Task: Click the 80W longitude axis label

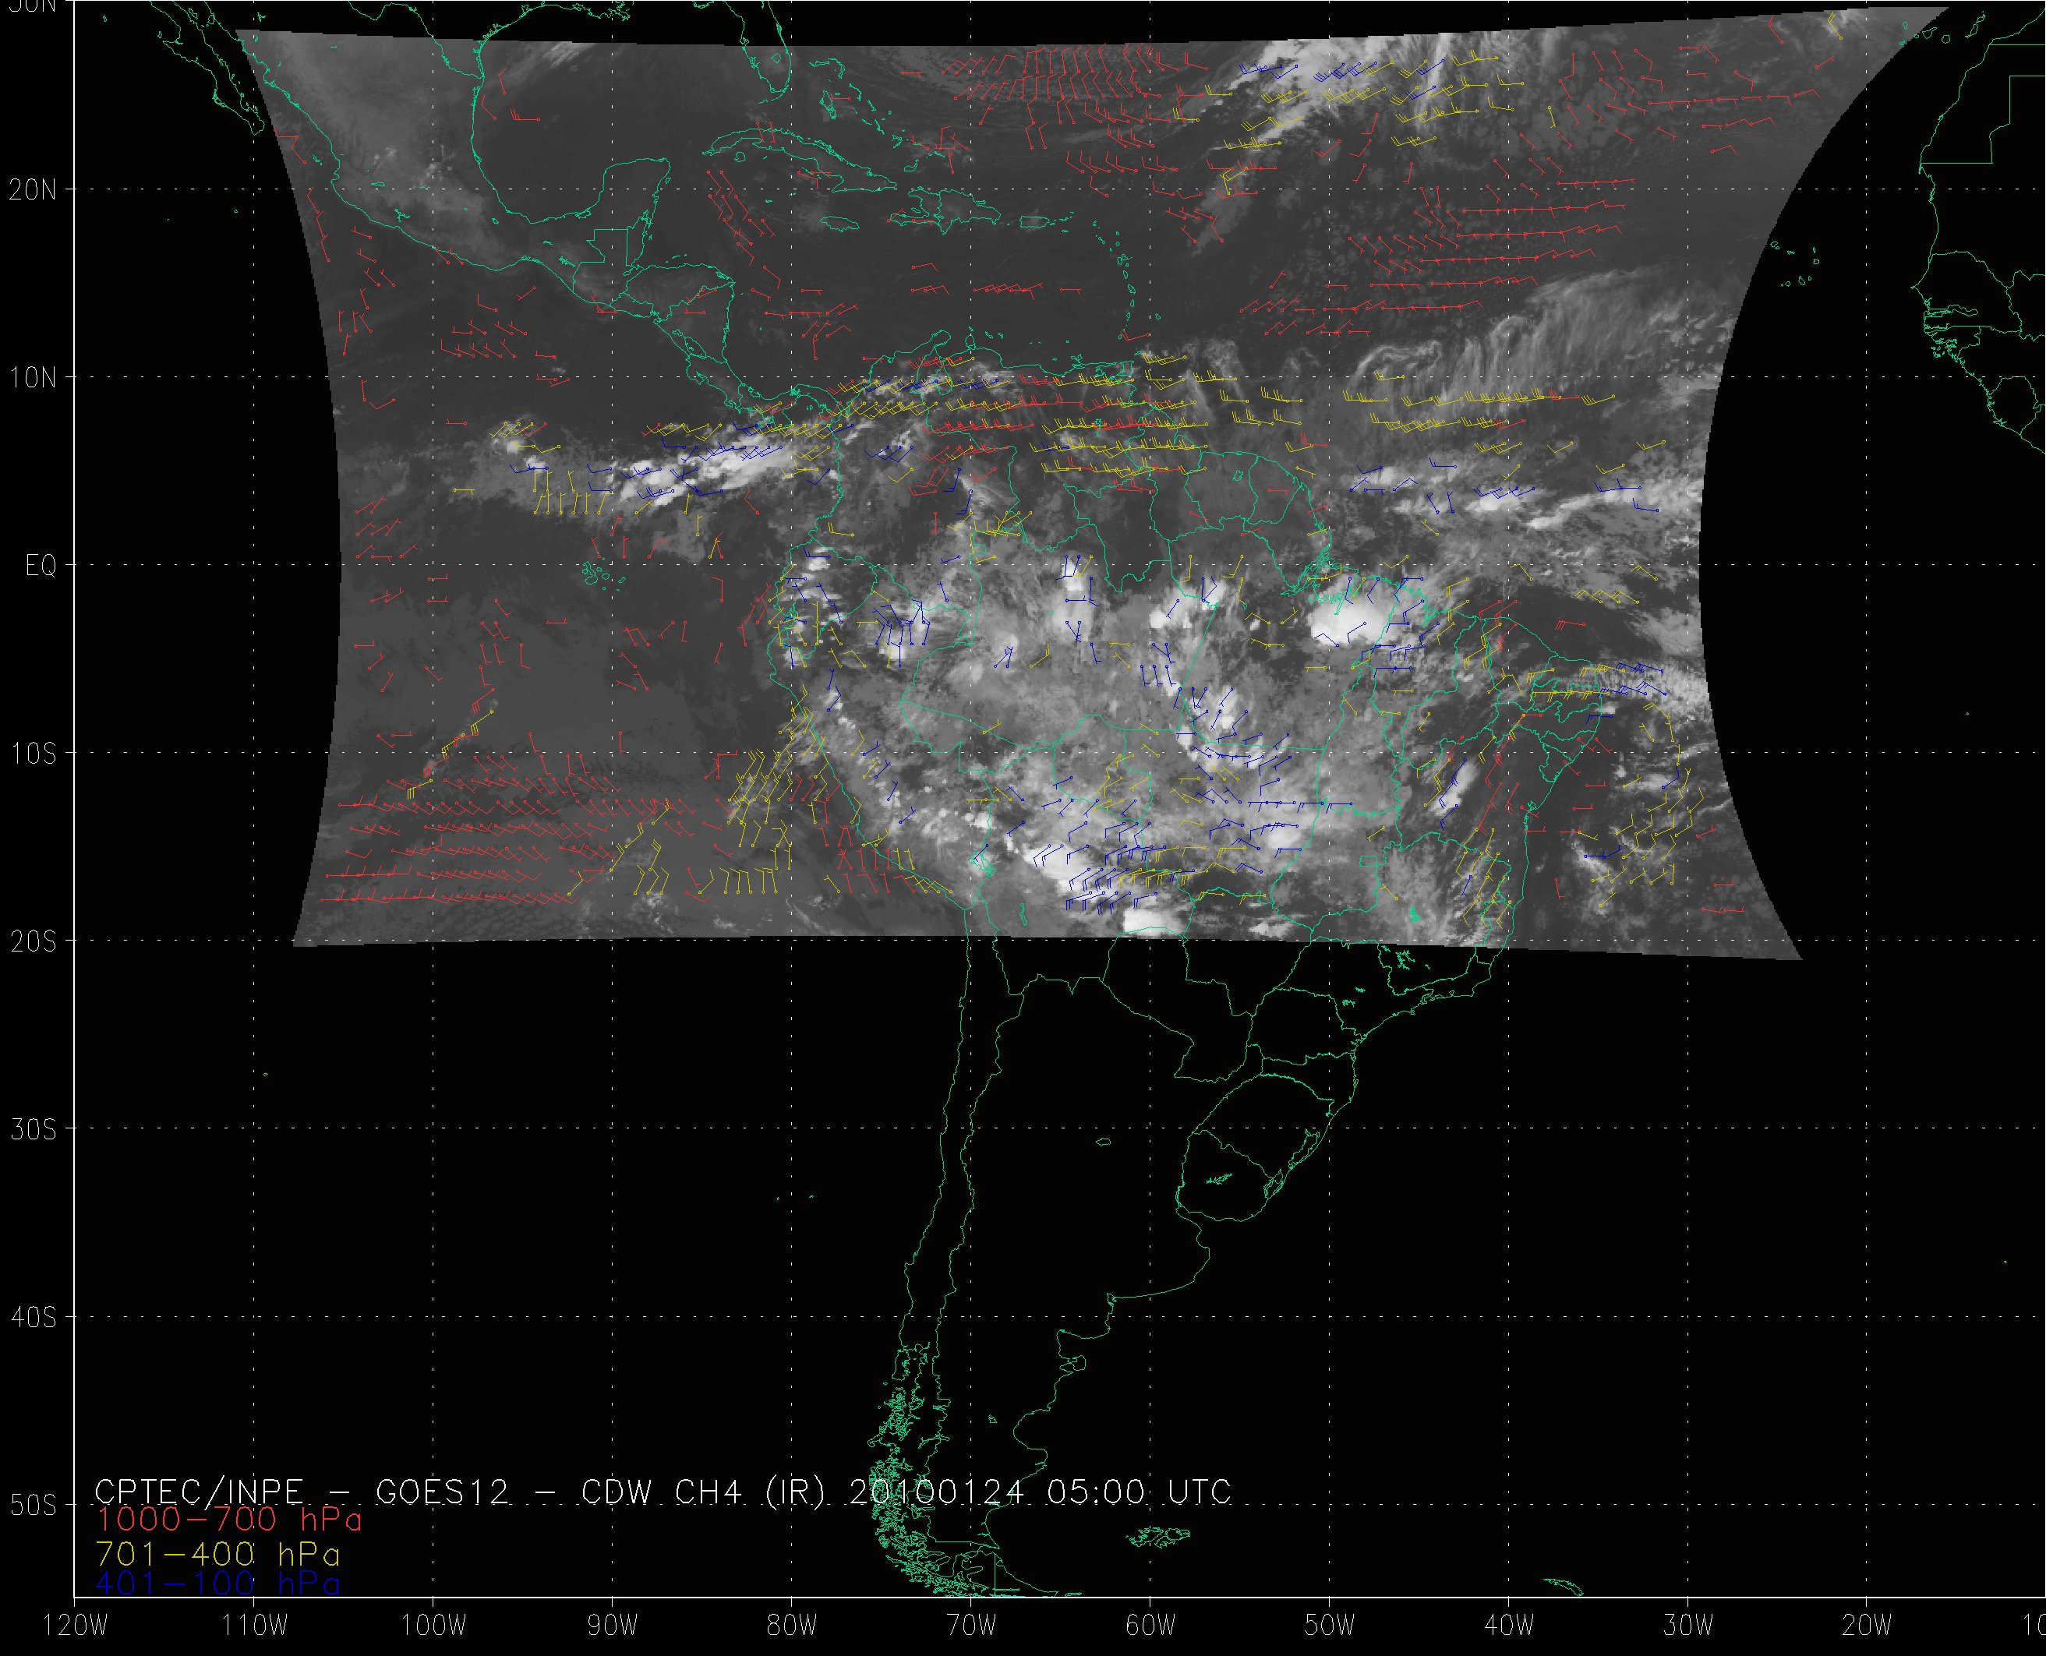Action: [792, 1626]
